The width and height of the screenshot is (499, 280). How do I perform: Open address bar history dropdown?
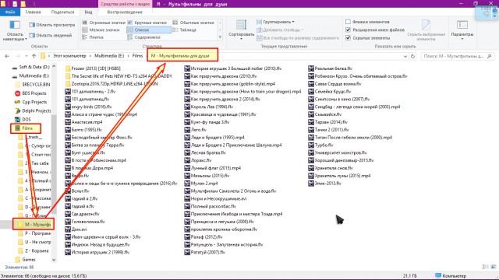(405, 56)
